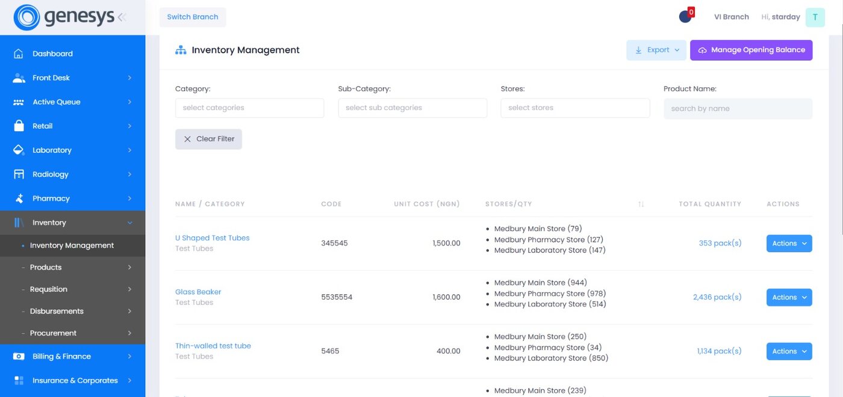Image resolution: width=843 pixels, height=397 pixels.
Task: Click the user avatar 'T'
Action: coord(815,17)
